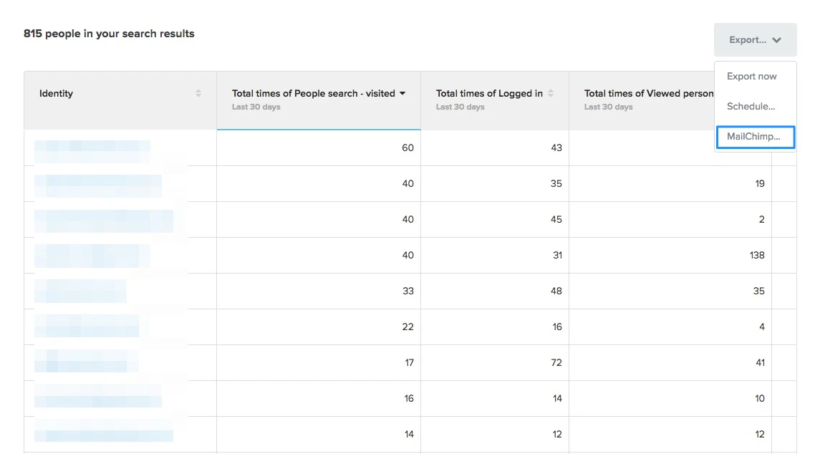Open the identity with 72 logins
820x454 pixels.
pos(86,362)
